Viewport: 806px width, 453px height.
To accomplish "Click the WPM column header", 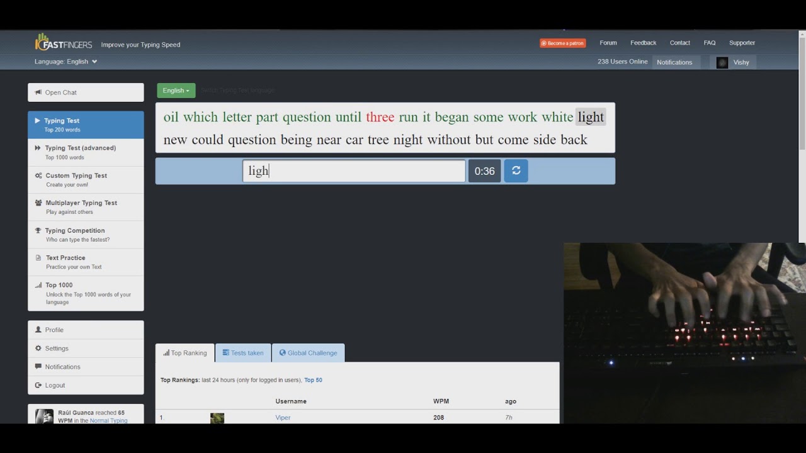I will [441, 401].
